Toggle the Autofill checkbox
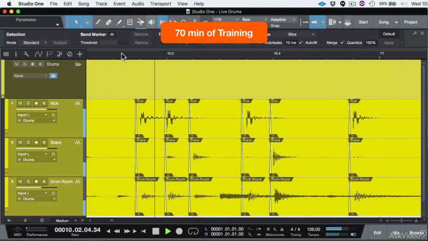The height and width of the screenshot is (241, 428). click(x=301, y=43)
